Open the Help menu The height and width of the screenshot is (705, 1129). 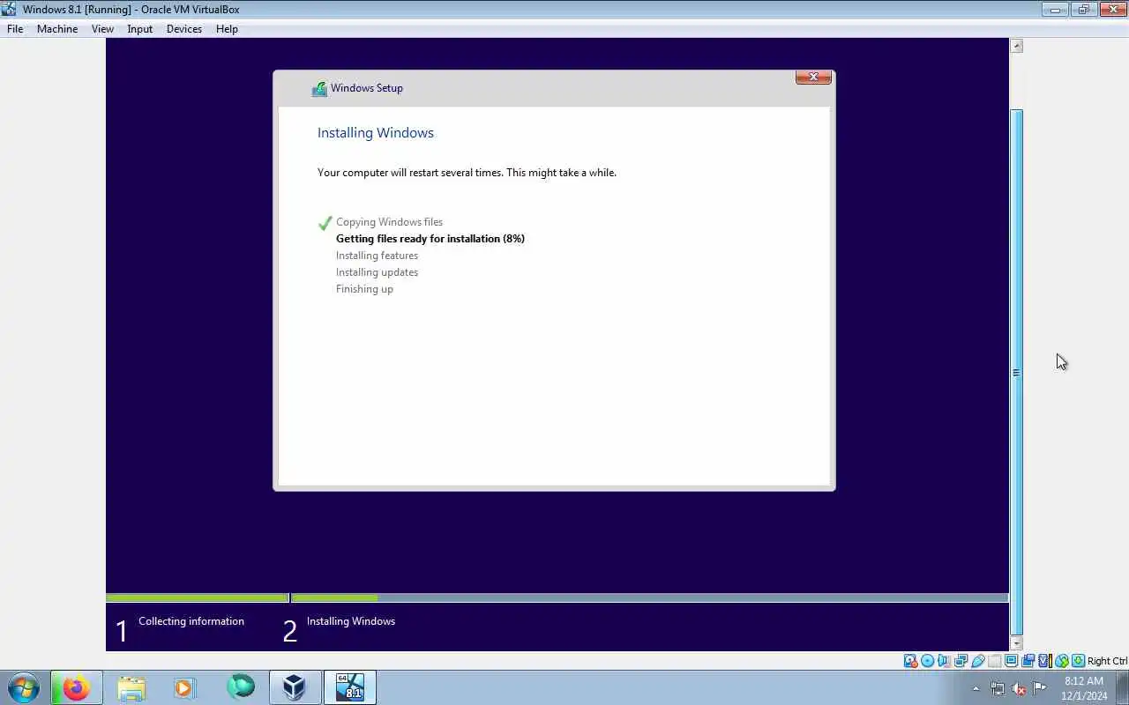pos(227,29)
